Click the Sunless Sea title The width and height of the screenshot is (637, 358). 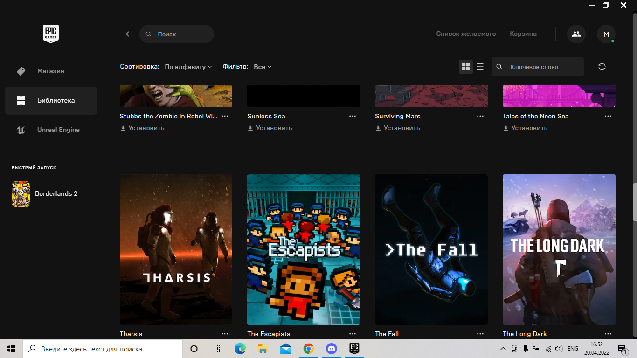click(266, 116)
